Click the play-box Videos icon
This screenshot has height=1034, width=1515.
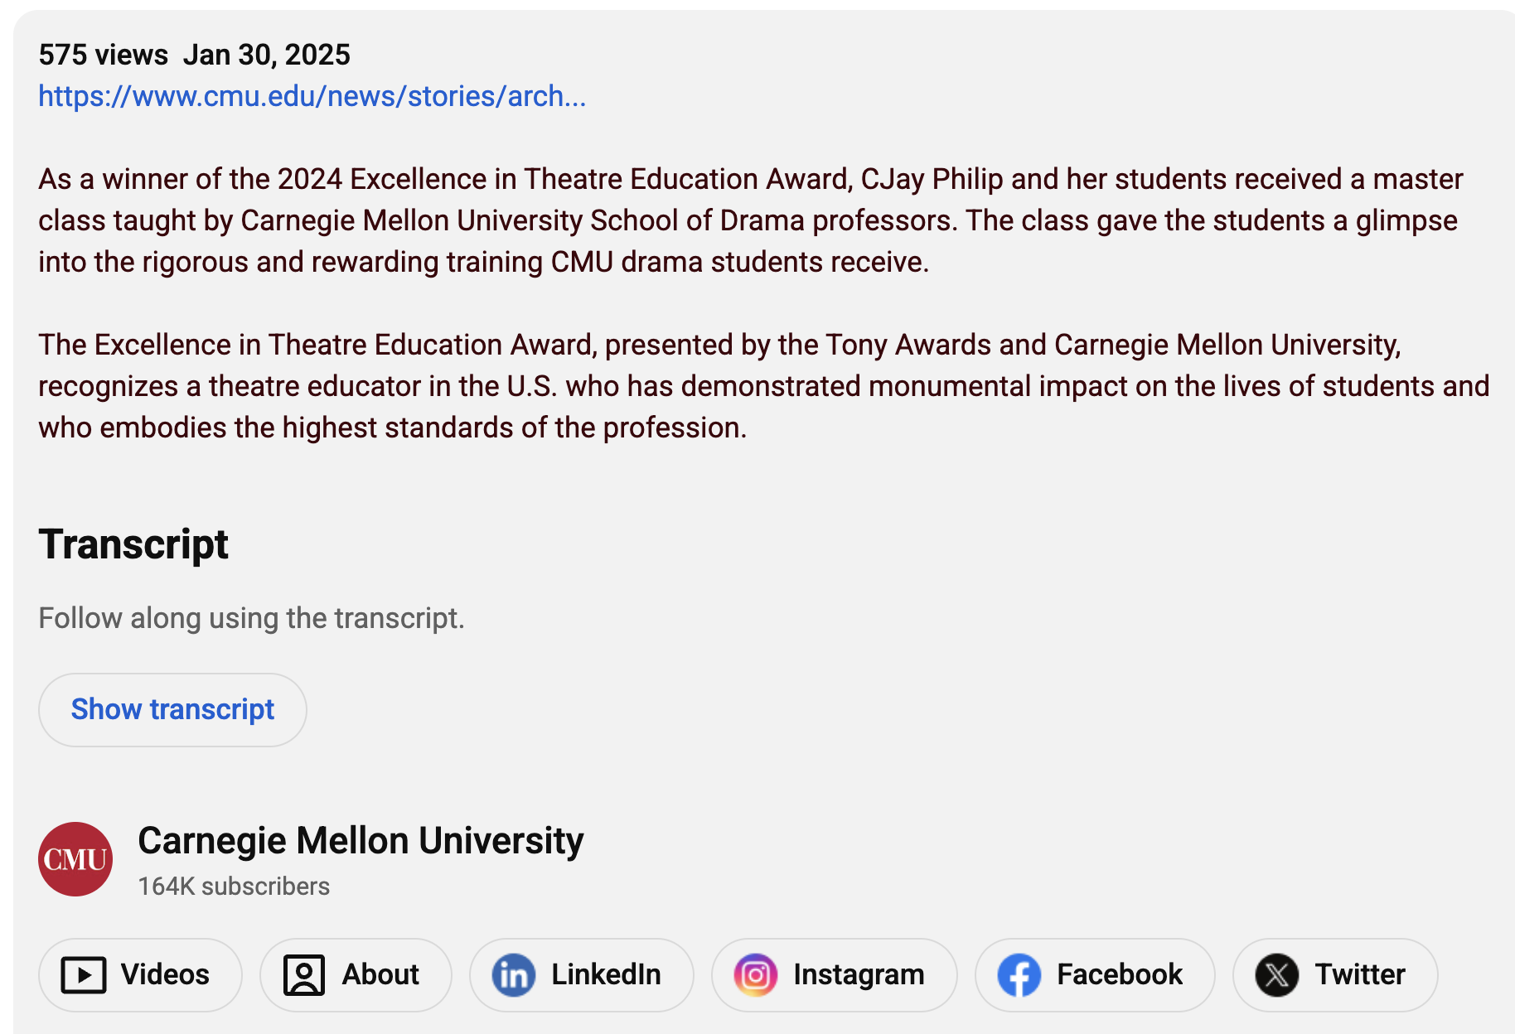point(84,974)
